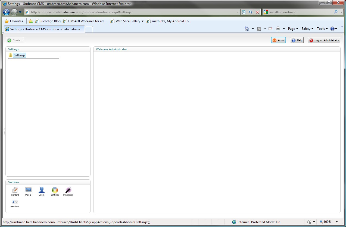Refresh the page
346x227 pixels.
tap(251, 12)
